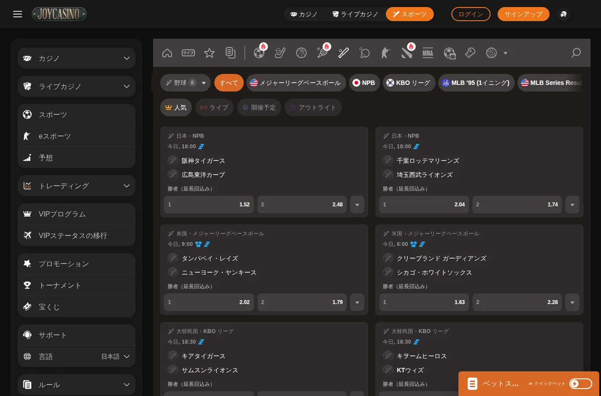This screenshot has width=601, height=396.
Task: Select the table tennis icon
Action: [x=365, y=53]
